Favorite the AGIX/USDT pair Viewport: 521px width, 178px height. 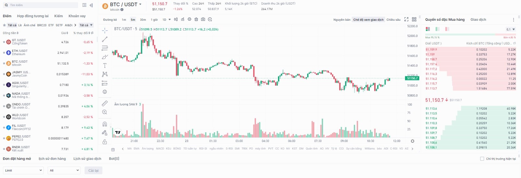pyautogui.click(x=4, y=85)
